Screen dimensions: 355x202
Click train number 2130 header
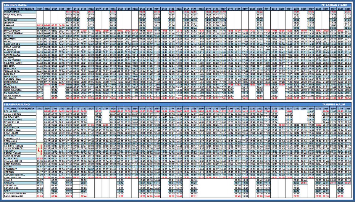pos(98,109)
